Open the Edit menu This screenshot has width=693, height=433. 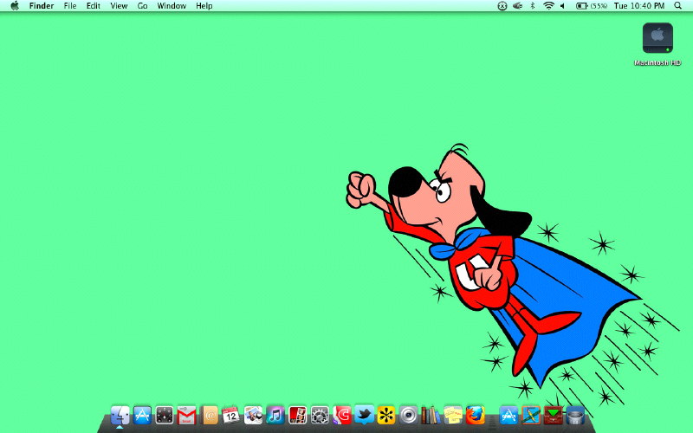pos(93,6)
